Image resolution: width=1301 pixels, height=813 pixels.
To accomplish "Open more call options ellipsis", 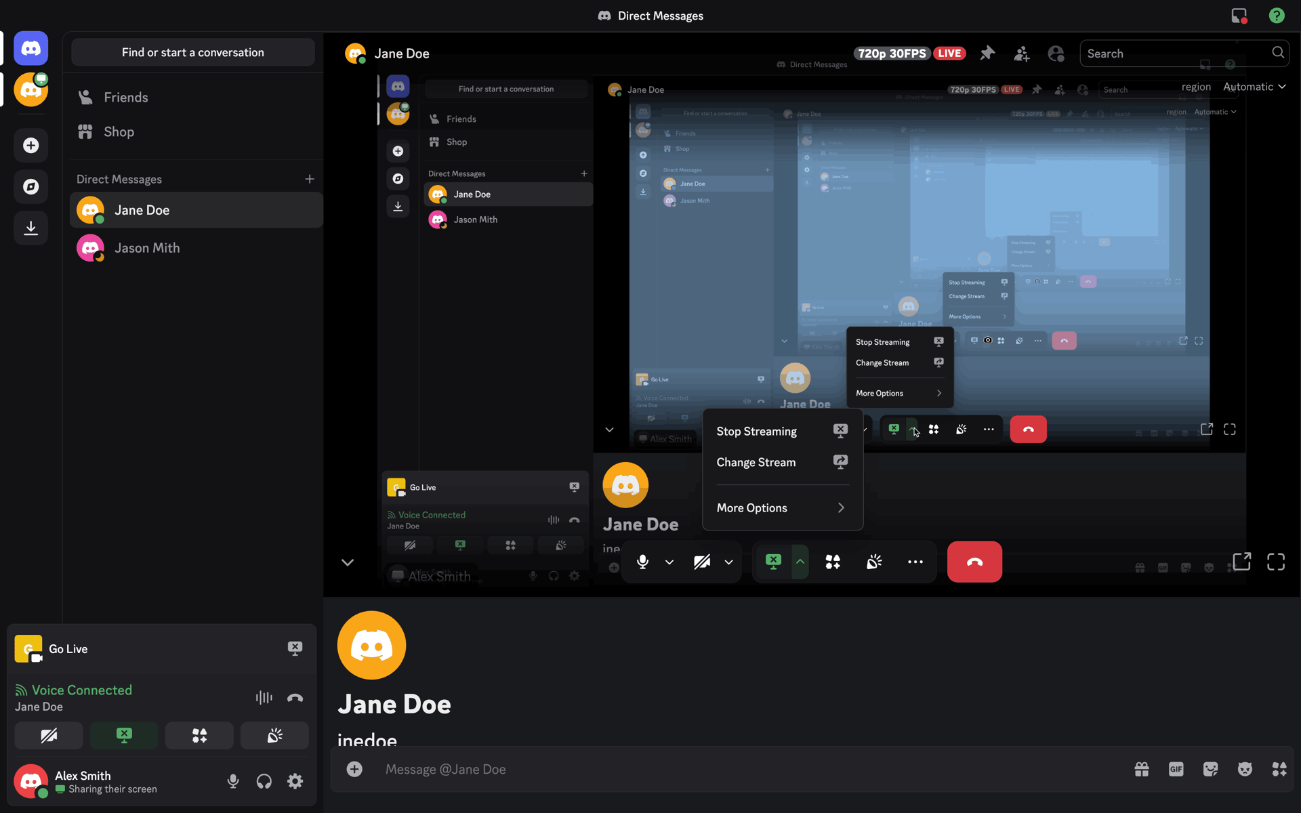I will click(915, 562).
